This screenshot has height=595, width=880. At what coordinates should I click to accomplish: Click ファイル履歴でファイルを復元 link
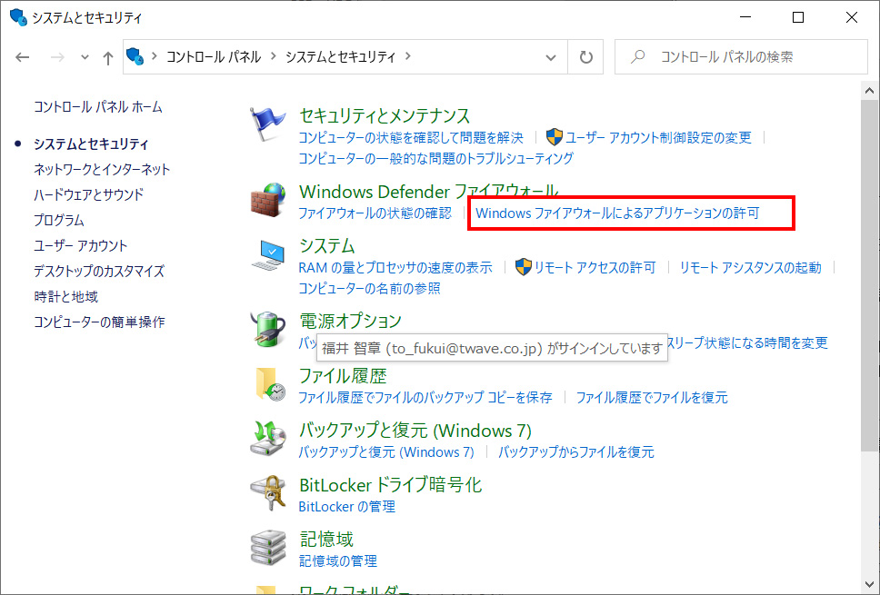tap(652, 398)
